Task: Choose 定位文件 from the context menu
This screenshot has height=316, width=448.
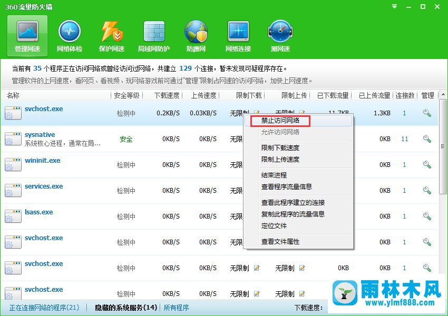Action: pos(274,226)
